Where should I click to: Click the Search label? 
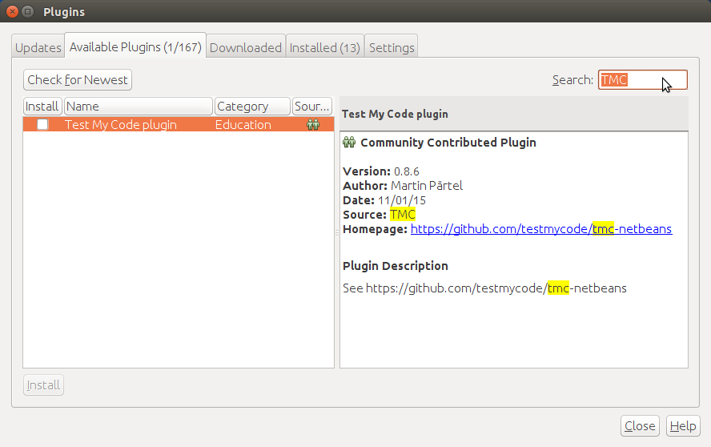[x=572, y=80]
